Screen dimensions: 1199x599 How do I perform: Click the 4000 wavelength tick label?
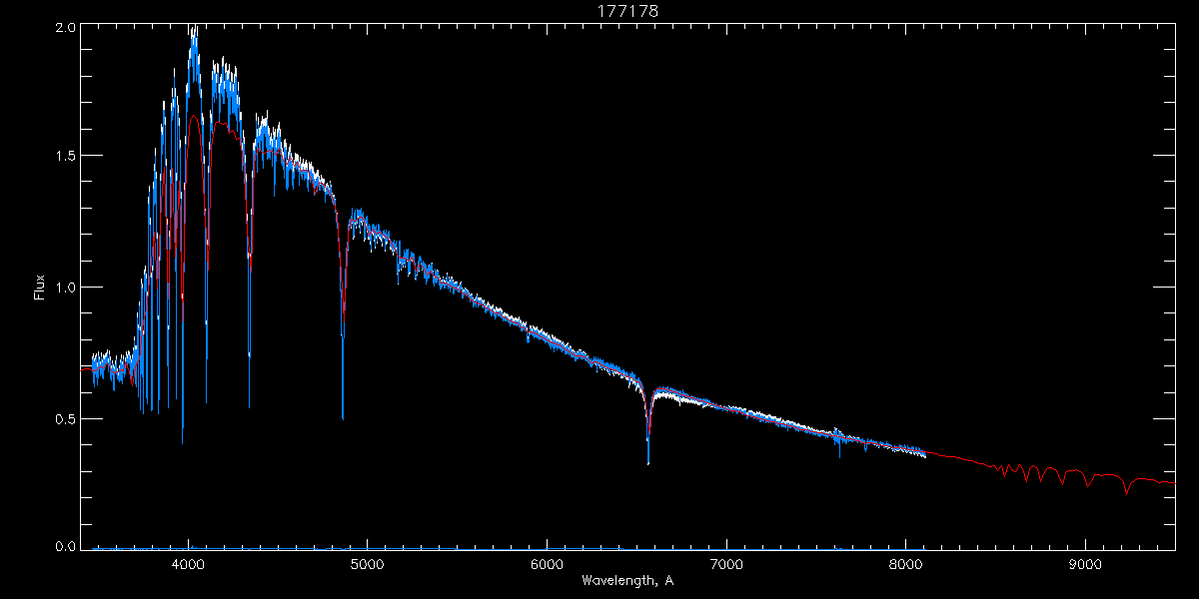coord(188,563)
